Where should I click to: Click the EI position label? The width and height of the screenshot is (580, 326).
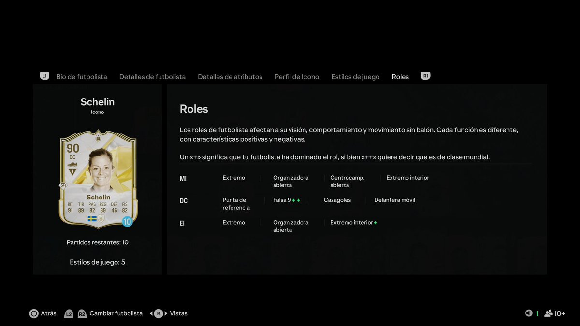[x=182, y=223]
